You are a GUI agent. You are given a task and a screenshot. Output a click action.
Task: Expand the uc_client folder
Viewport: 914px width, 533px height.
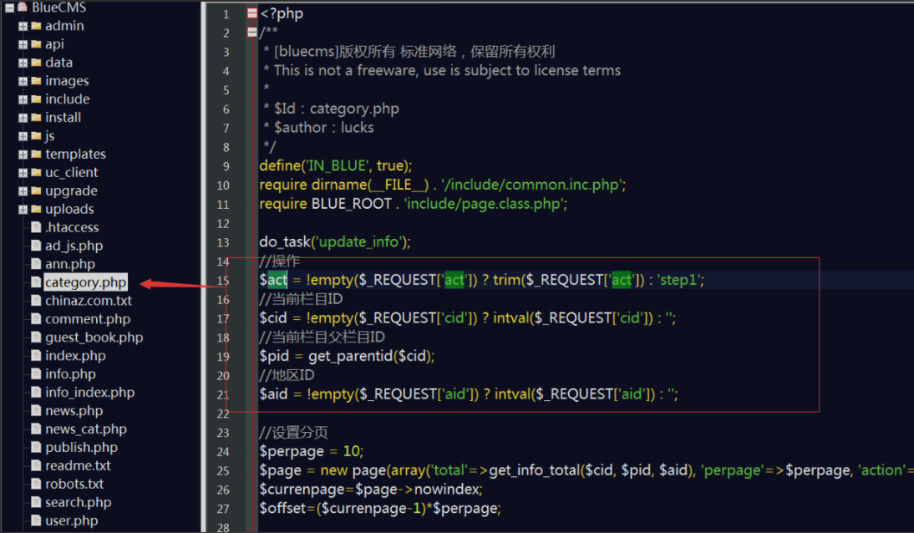tap(23, 173)
